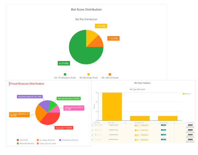
Task: Expand the third table row
Action: (93, 135)
